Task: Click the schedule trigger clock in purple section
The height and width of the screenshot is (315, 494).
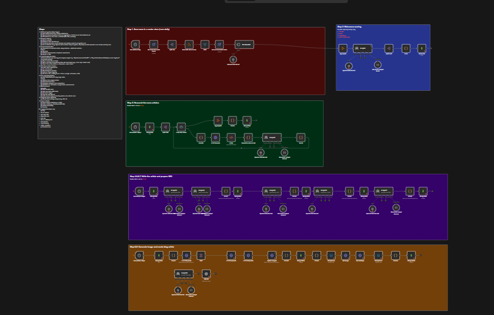Action: 139,191
